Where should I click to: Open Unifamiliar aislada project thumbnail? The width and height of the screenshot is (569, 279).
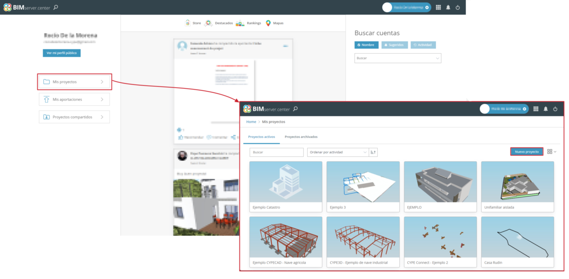point(517,182)
